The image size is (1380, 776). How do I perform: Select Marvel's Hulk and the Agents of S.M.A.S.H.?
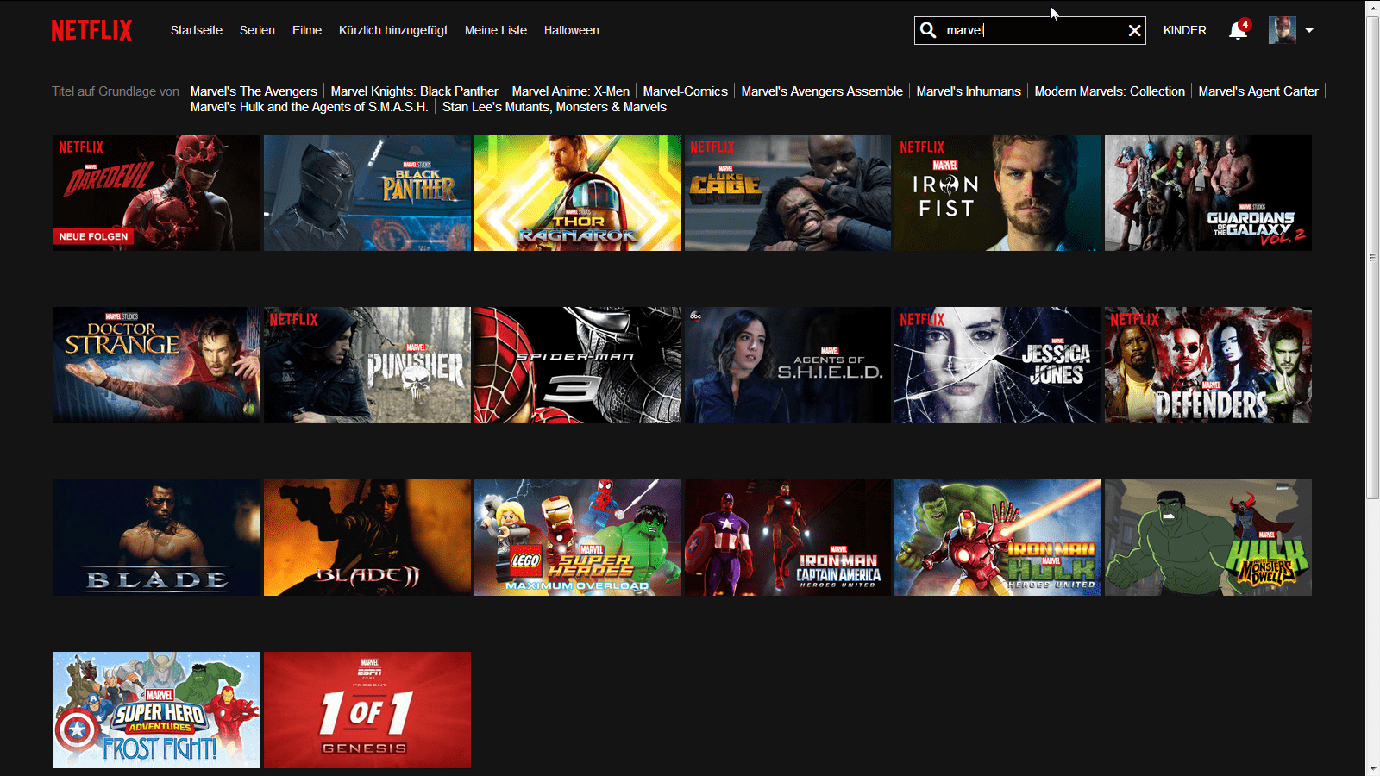coord(309,107)
